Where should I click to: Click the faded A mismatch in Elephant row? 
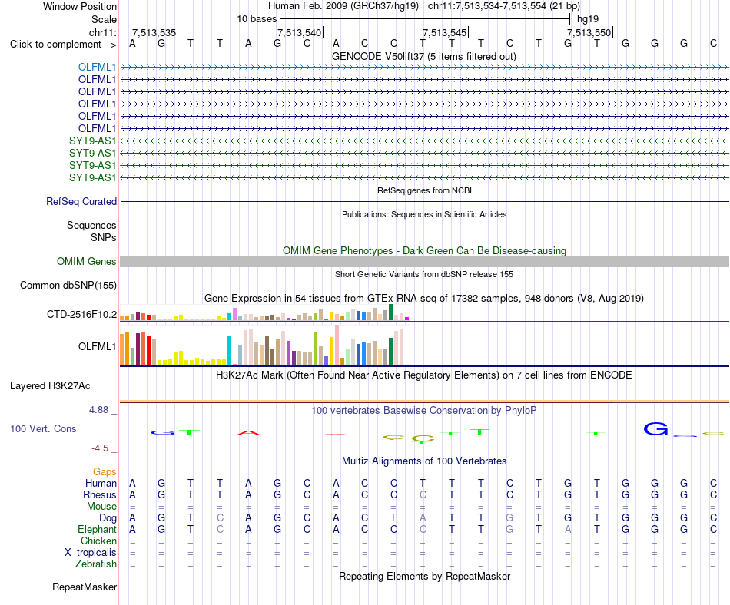tap(568, 529)
